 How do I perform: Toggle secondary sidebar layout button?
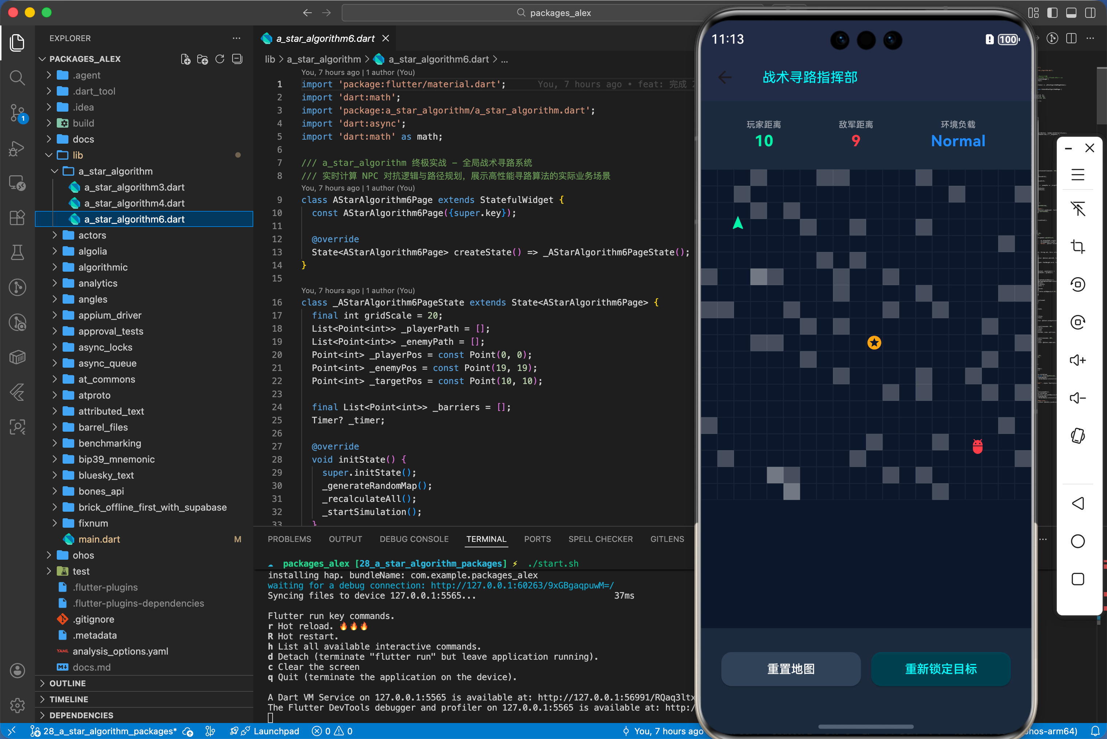pyautogui.click(x=1090, y=13)
